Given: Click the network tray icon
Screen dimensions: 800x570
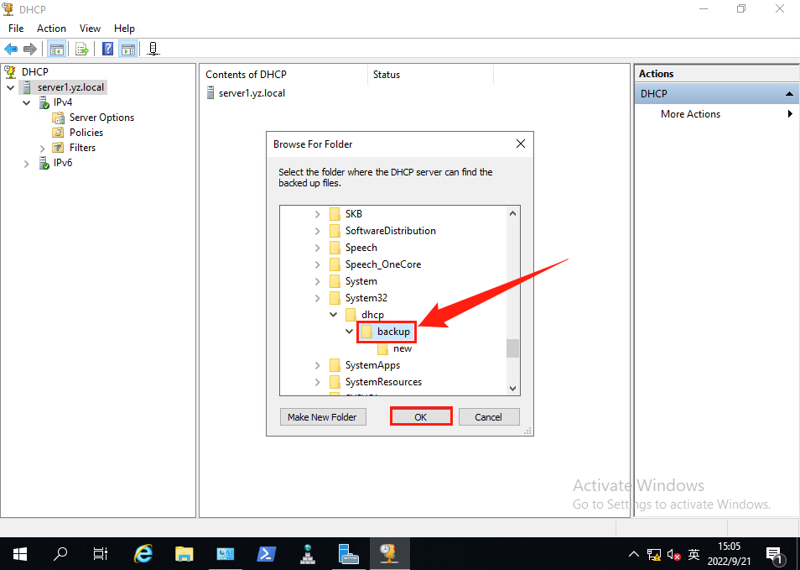Looking at the screenshot, I should (653, 554).
